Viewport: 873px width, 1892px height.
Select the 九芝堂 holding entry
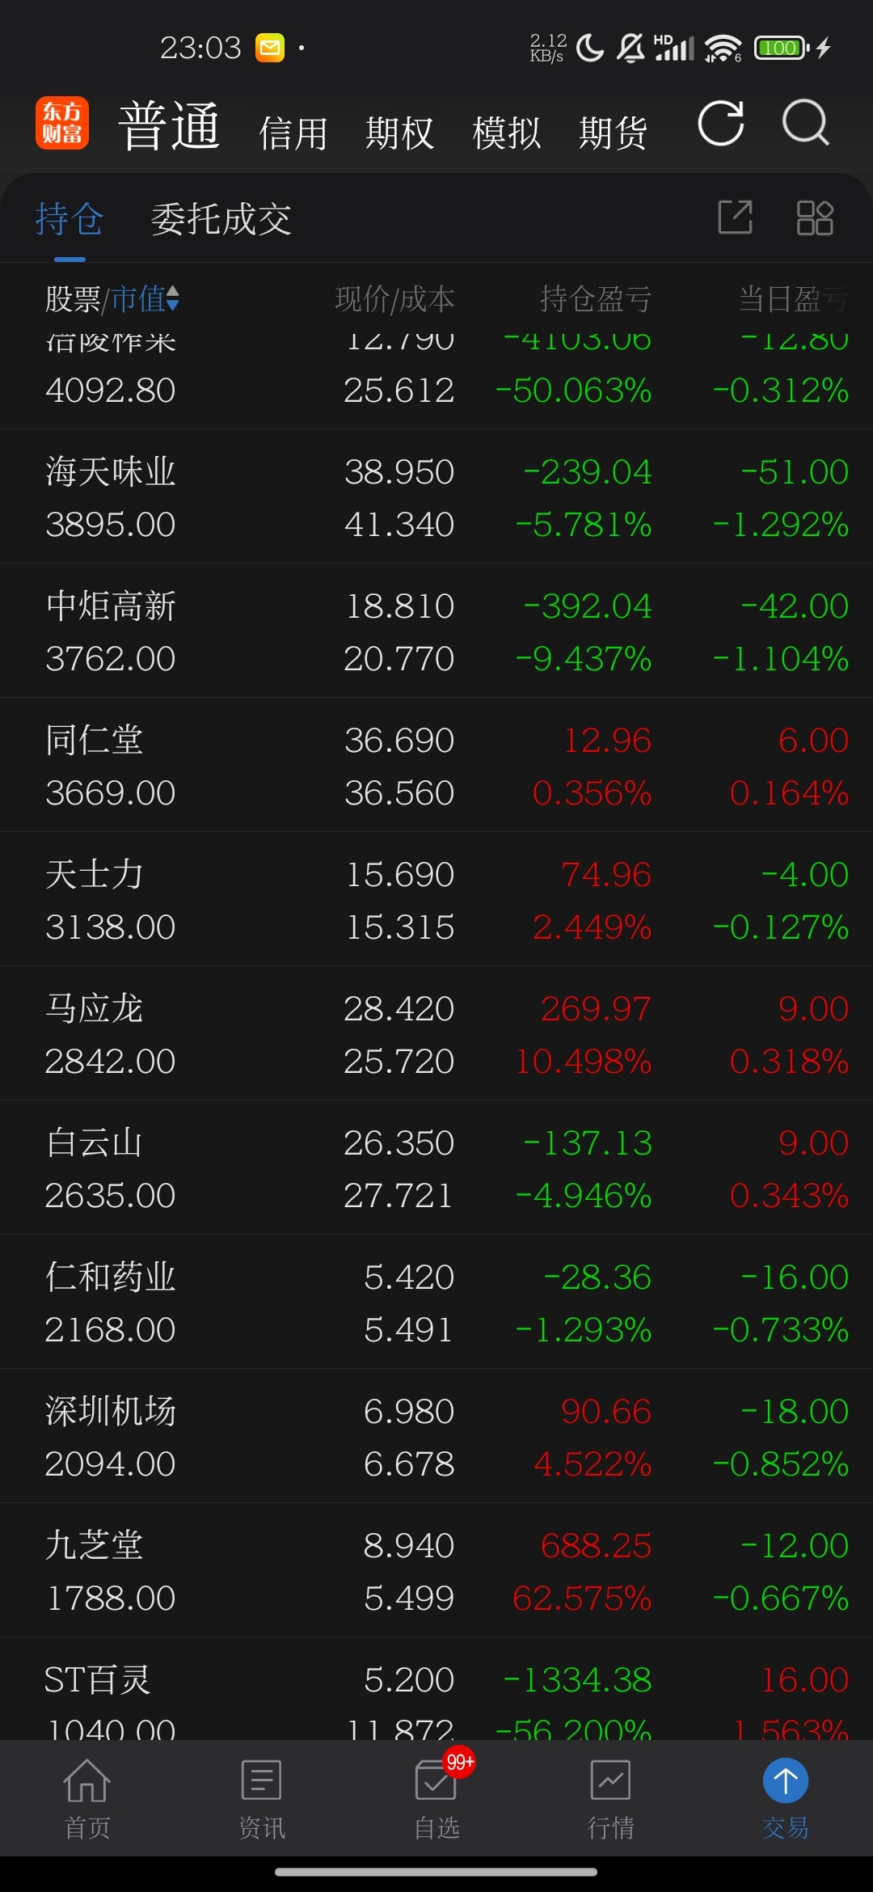436,1570
